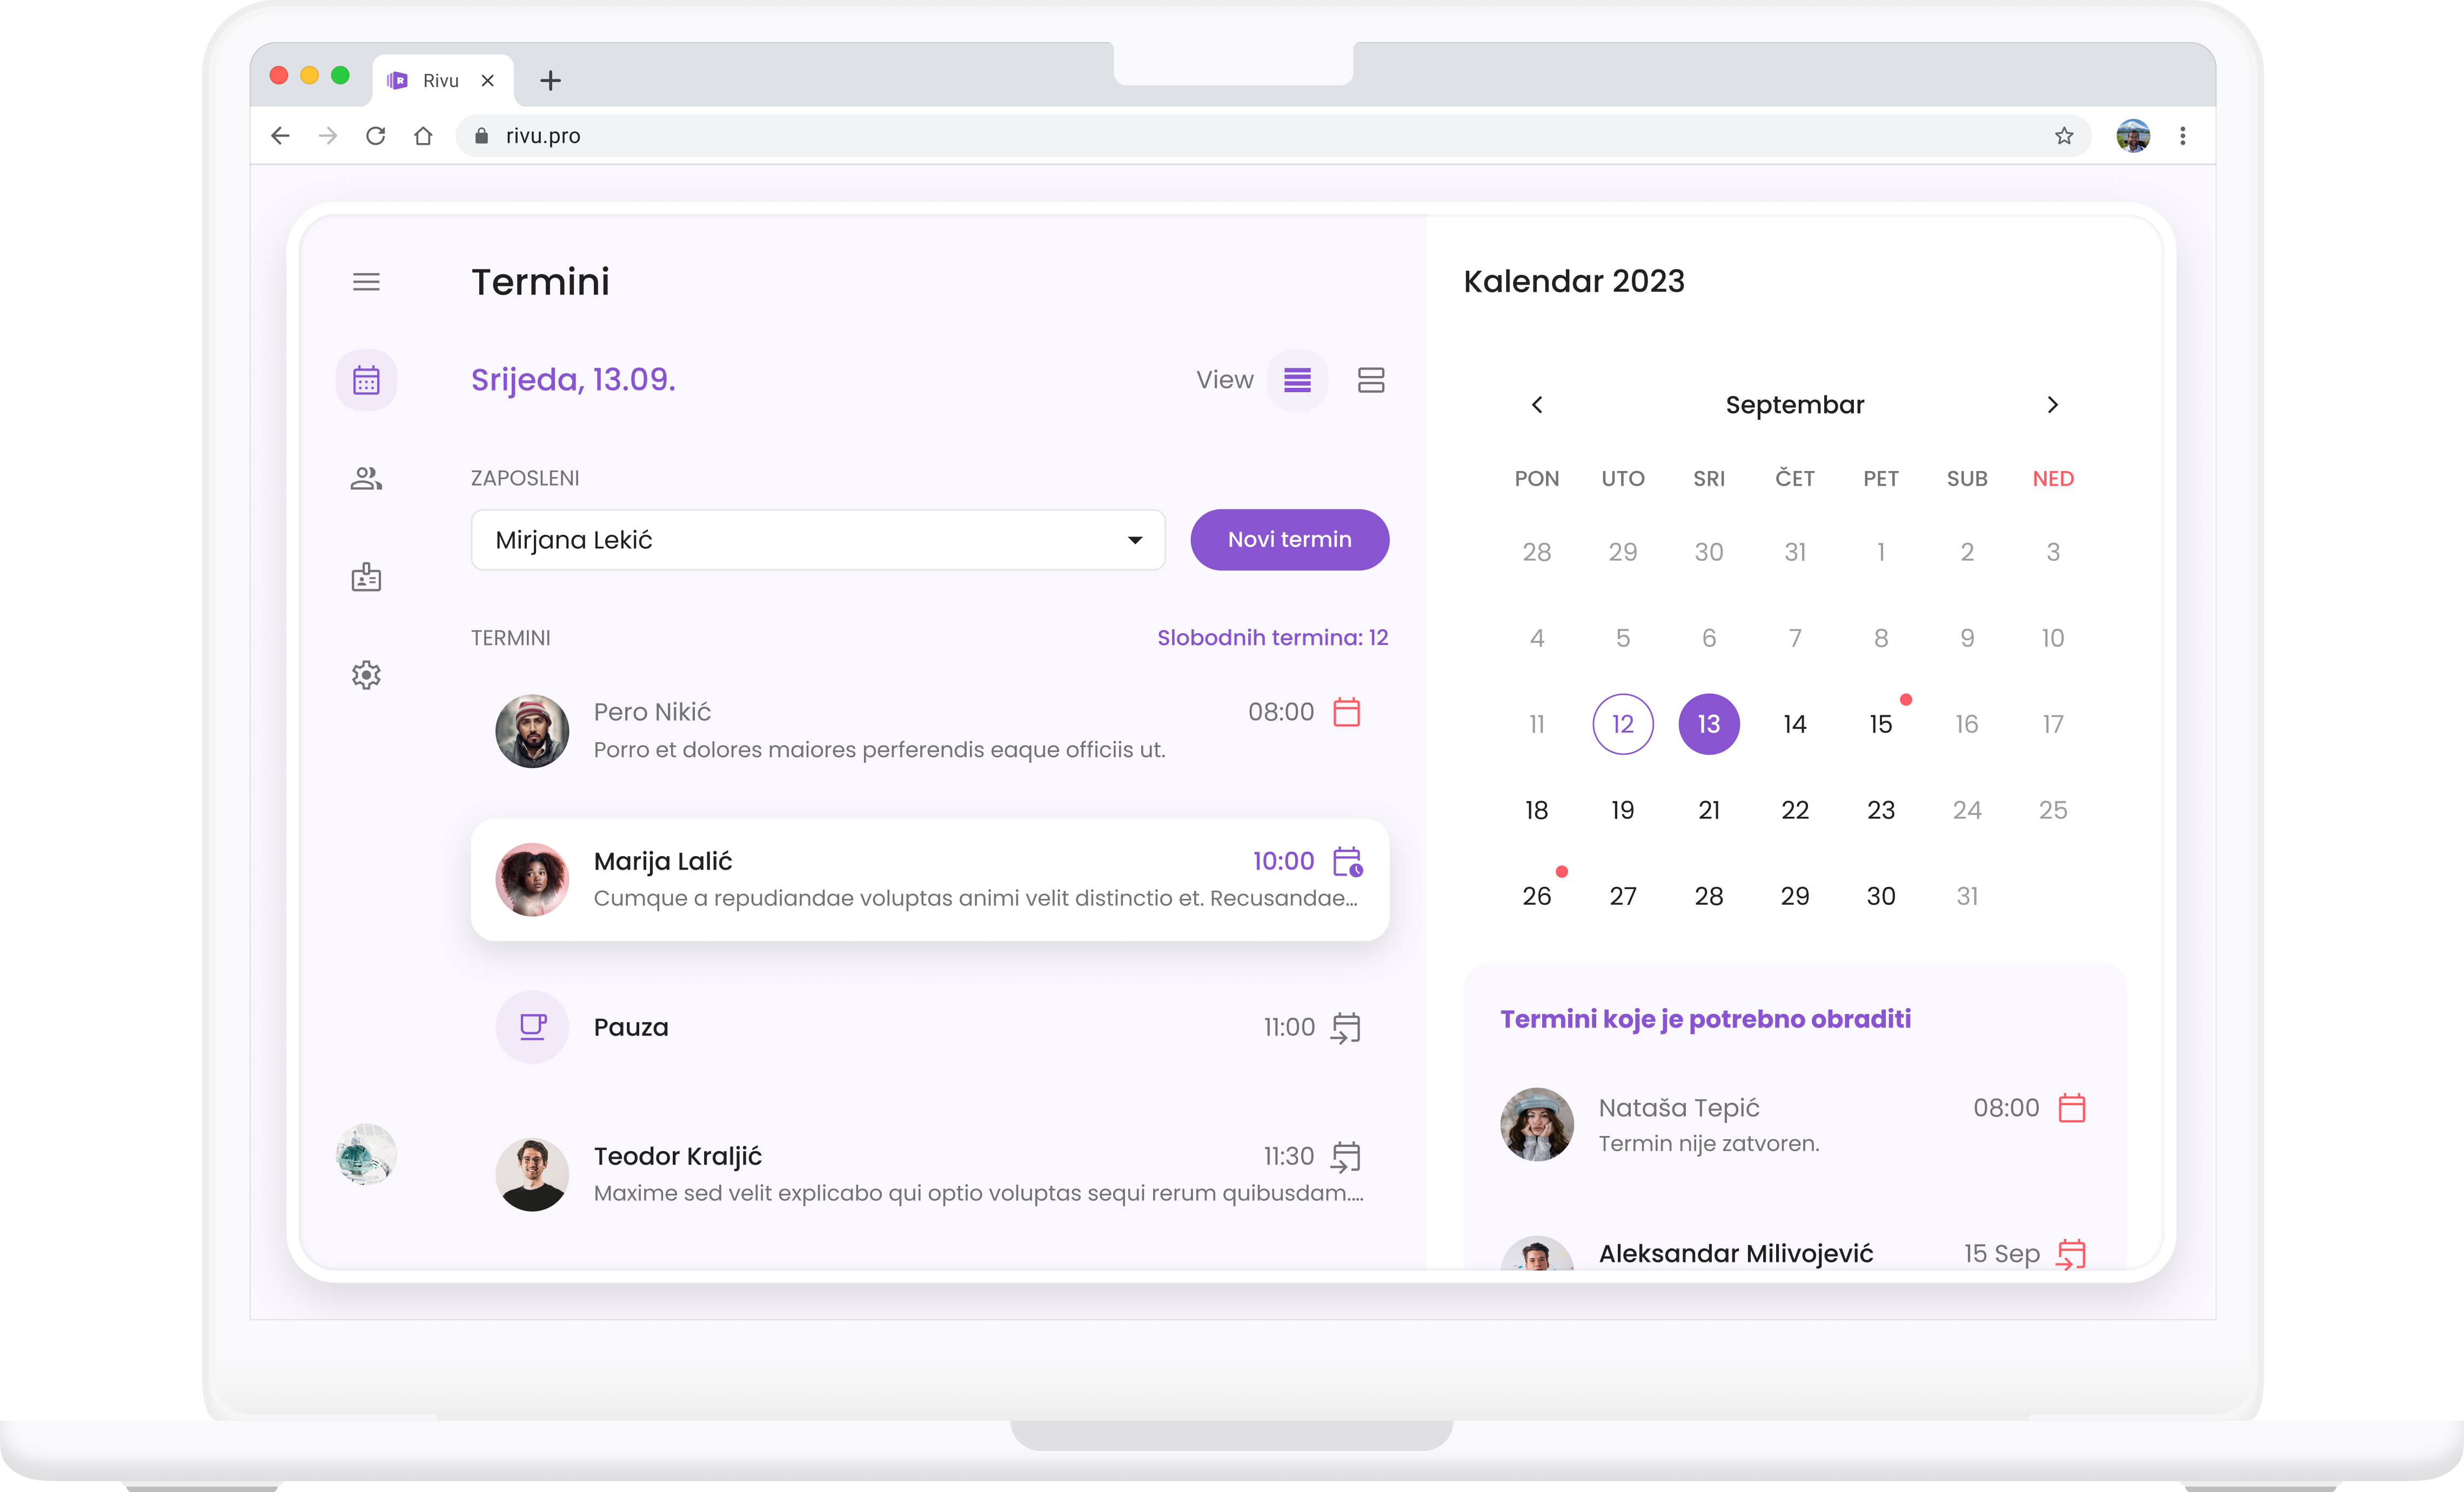The height and width of the screenshot is (1492, 2464).
Task: Click the reschedule icon beside Pauza 11:00
Action: 1346,1027
